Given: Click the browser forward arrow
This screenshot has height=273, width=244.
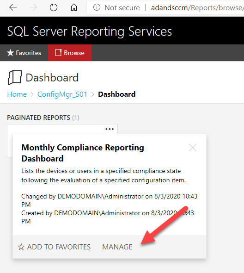Looking at the screenshot, I should coord(33,7).
